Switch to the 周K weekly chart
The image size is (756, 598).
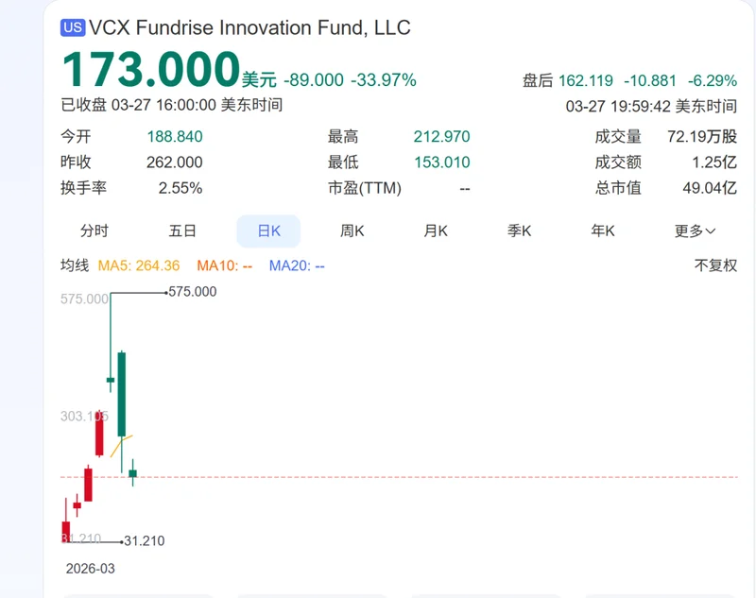(352, 231)
